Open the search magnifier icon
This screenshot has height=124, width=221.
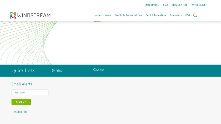pos(195,15)
